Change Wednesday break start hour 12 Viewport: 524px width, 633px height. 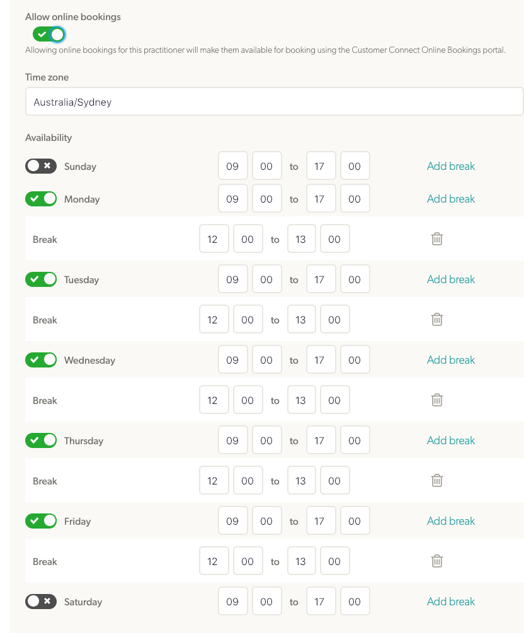coord(214,400)
